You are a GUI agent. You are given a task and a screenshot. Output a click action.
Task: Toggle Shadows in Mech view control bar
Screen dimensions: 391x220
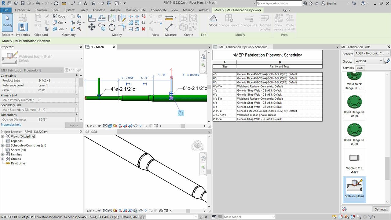click(x=120, y=126)
